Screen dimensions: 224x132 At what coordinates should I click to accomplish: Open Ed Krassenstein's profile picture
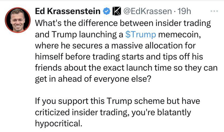click(x=17, y=19)
